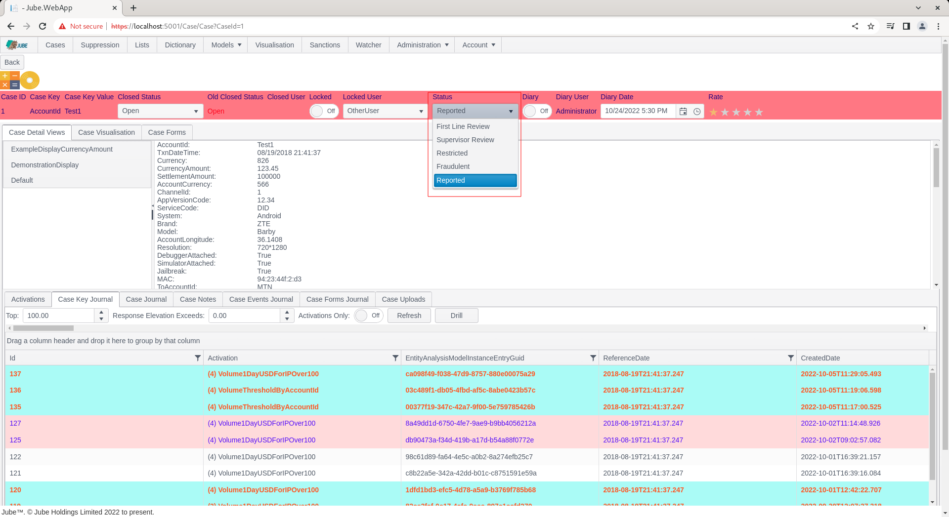Open filter for Id column
Screen dimensions: 949x517
198,358
